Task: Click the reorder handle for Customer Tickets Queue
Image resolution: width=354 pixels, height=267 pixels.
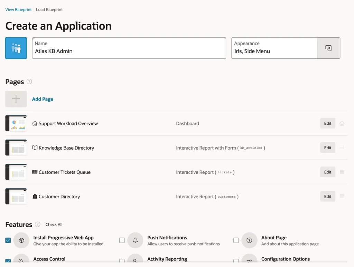Action: point(342,172)
